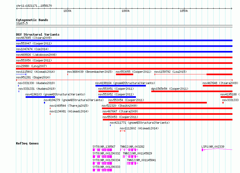Open nsv1159792 (Lou2015) variant label
This screenshot has width=240, height=173.
(x=170, y=72)
